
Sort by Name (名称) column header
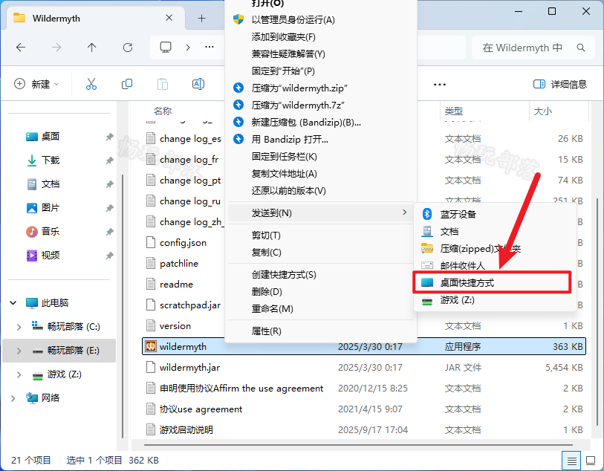coord(163,111)
